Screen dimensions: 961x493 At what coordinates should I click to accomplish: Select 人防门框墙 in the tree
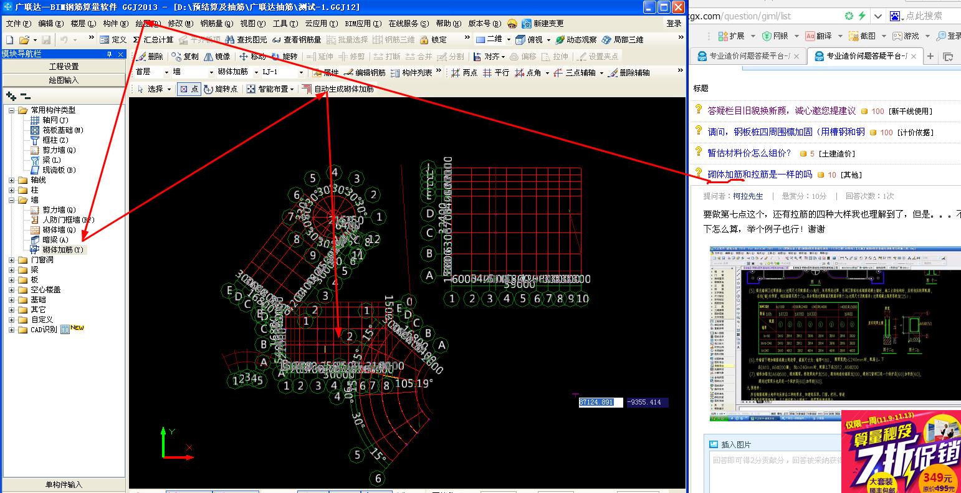point(68,220)
